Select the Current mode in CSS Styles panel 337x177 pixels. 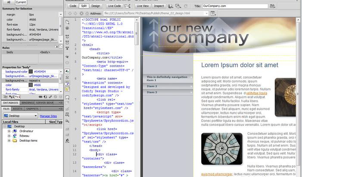coord(21,2)
